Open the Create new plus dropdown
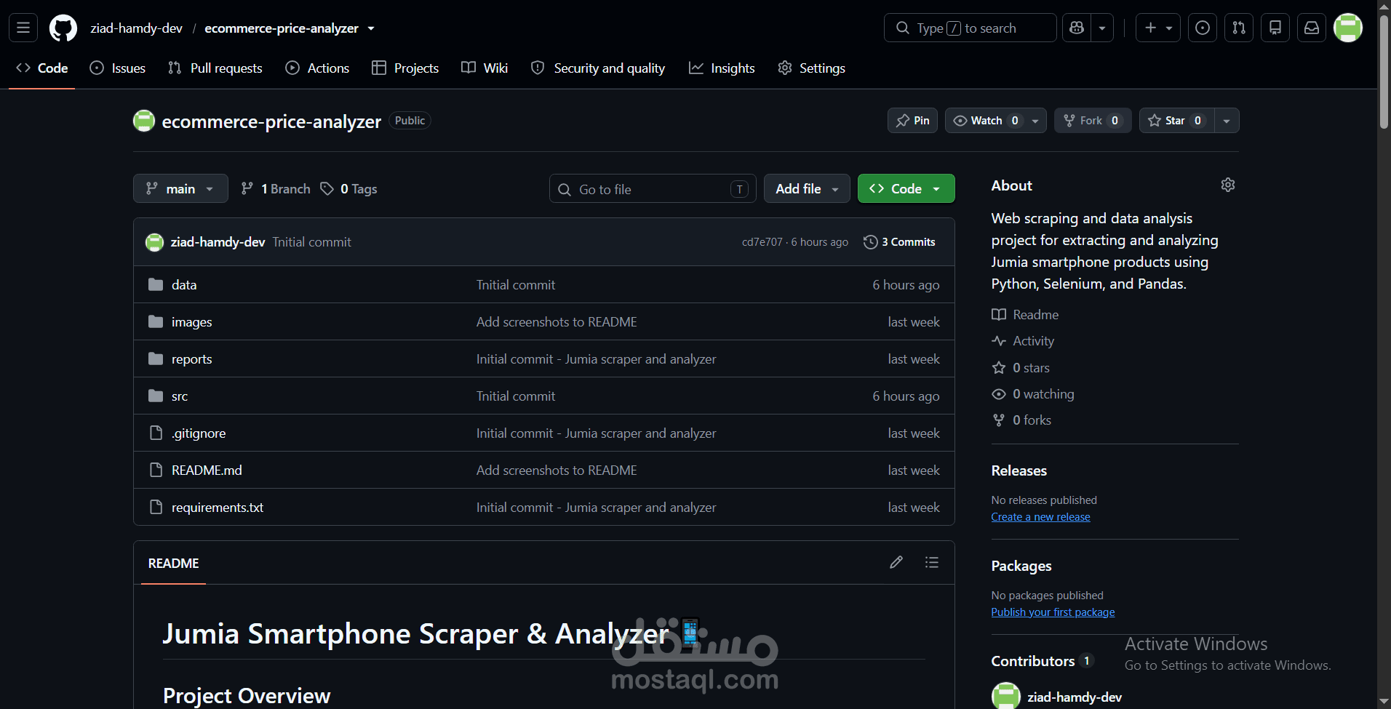 (1158, 28)
